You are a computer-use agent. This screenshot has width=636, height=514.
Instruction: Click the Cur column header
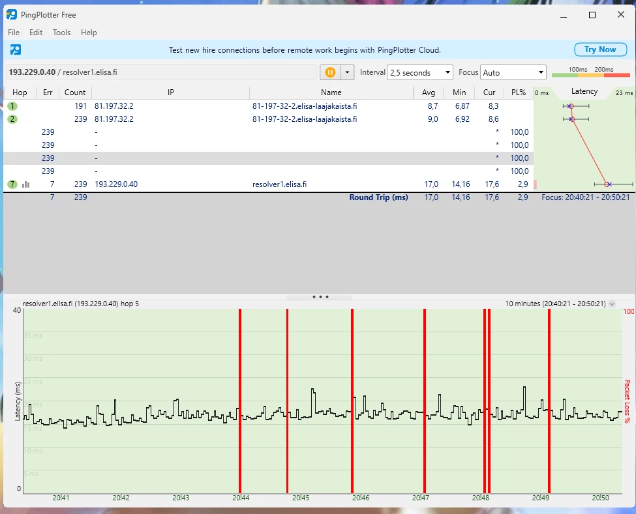[489, 93]
